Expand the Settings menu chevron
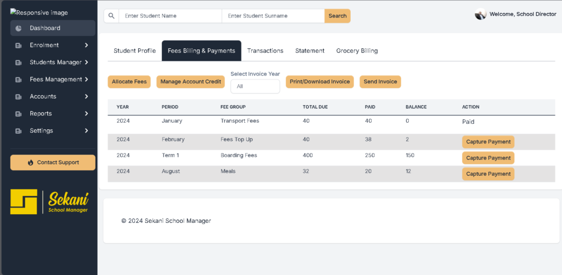Screen dimensions: 562x275 tap(86, 130)
